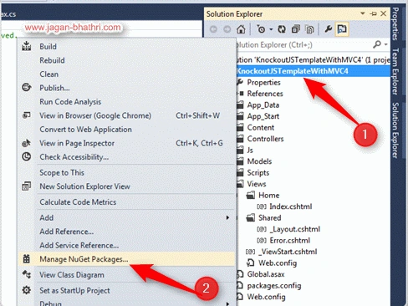Select the Controllers folder
The height and width of the screenshot is (306, 408).
[265, 139]
